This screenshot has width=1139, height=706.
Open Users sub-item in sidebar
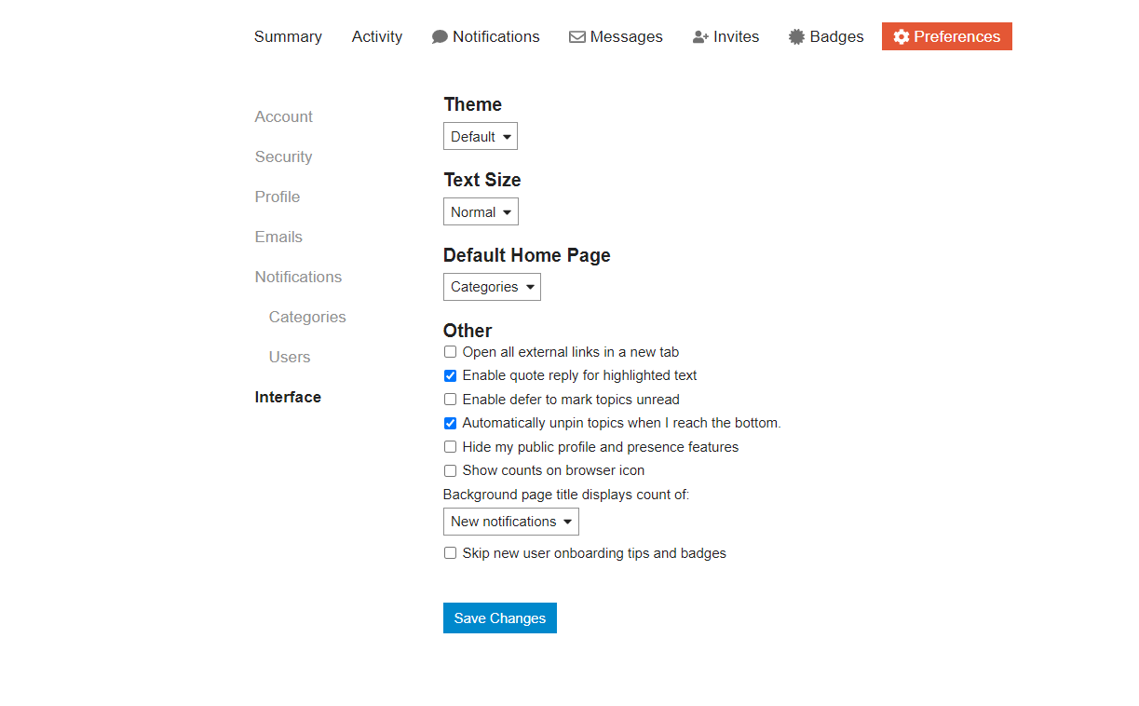290,357
